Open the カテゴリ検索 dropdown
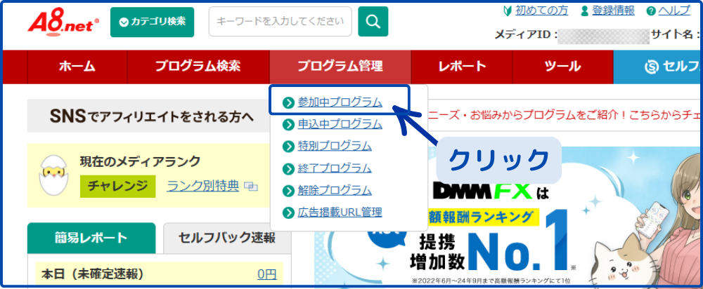The image size is (703, 289). pos(152,22)
